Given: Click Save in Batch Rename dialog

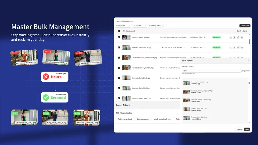Looking at the screenshot, I should click(247, 129).
